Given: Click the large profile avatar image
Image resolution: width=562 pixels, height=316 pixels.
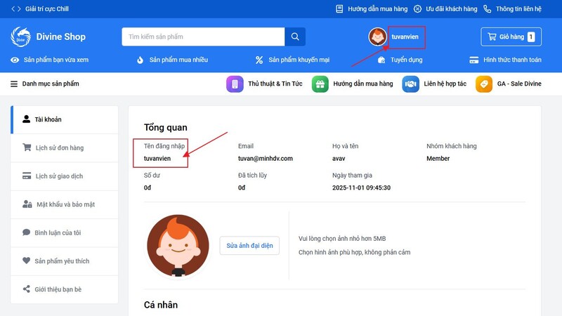Looking at the screenshot, I should tap(178, 246).
